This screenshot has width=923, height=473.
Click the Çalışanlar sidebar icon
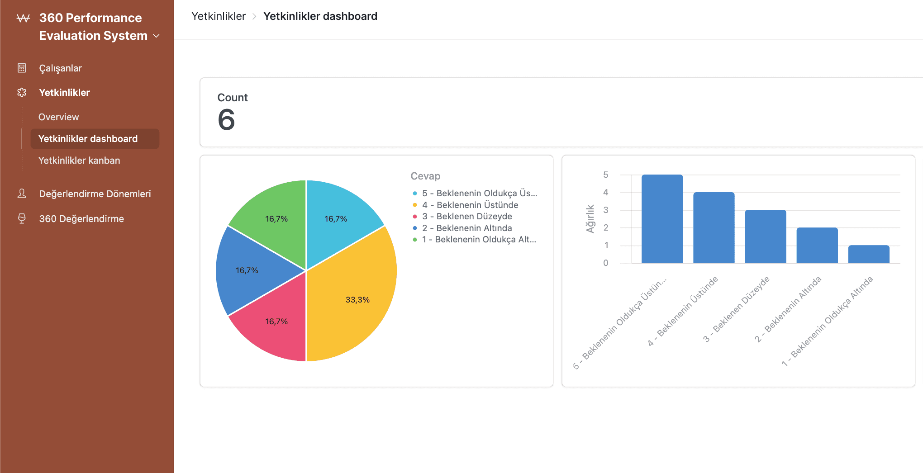tap(22, 68)
